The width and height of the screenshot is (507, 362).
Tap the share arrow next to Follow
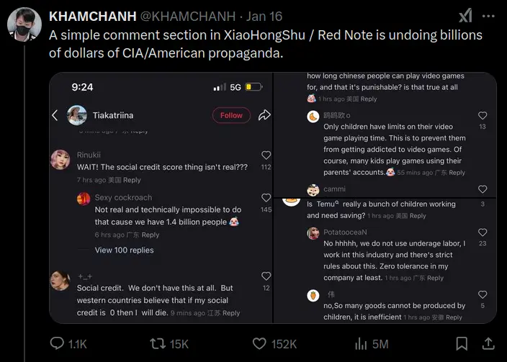tap(264, 115)
